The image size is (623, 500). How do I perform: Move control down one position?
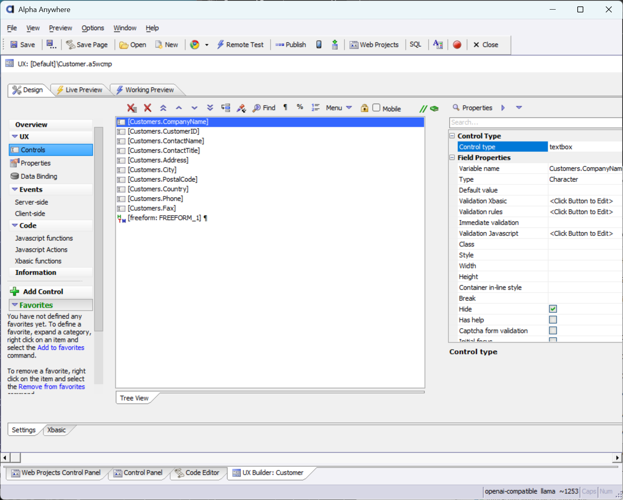click(194, 108)
